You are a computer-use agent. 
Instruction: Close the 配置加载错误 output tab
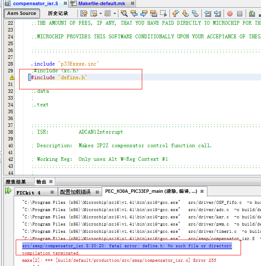[x=97, y=192]
